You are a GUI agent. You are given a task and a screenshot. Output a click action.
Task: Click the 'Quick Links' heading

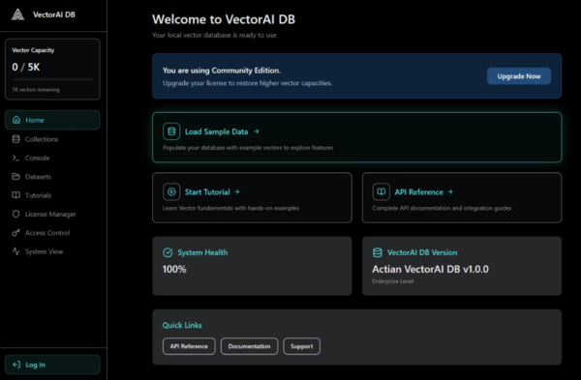[x=182, y=325]
